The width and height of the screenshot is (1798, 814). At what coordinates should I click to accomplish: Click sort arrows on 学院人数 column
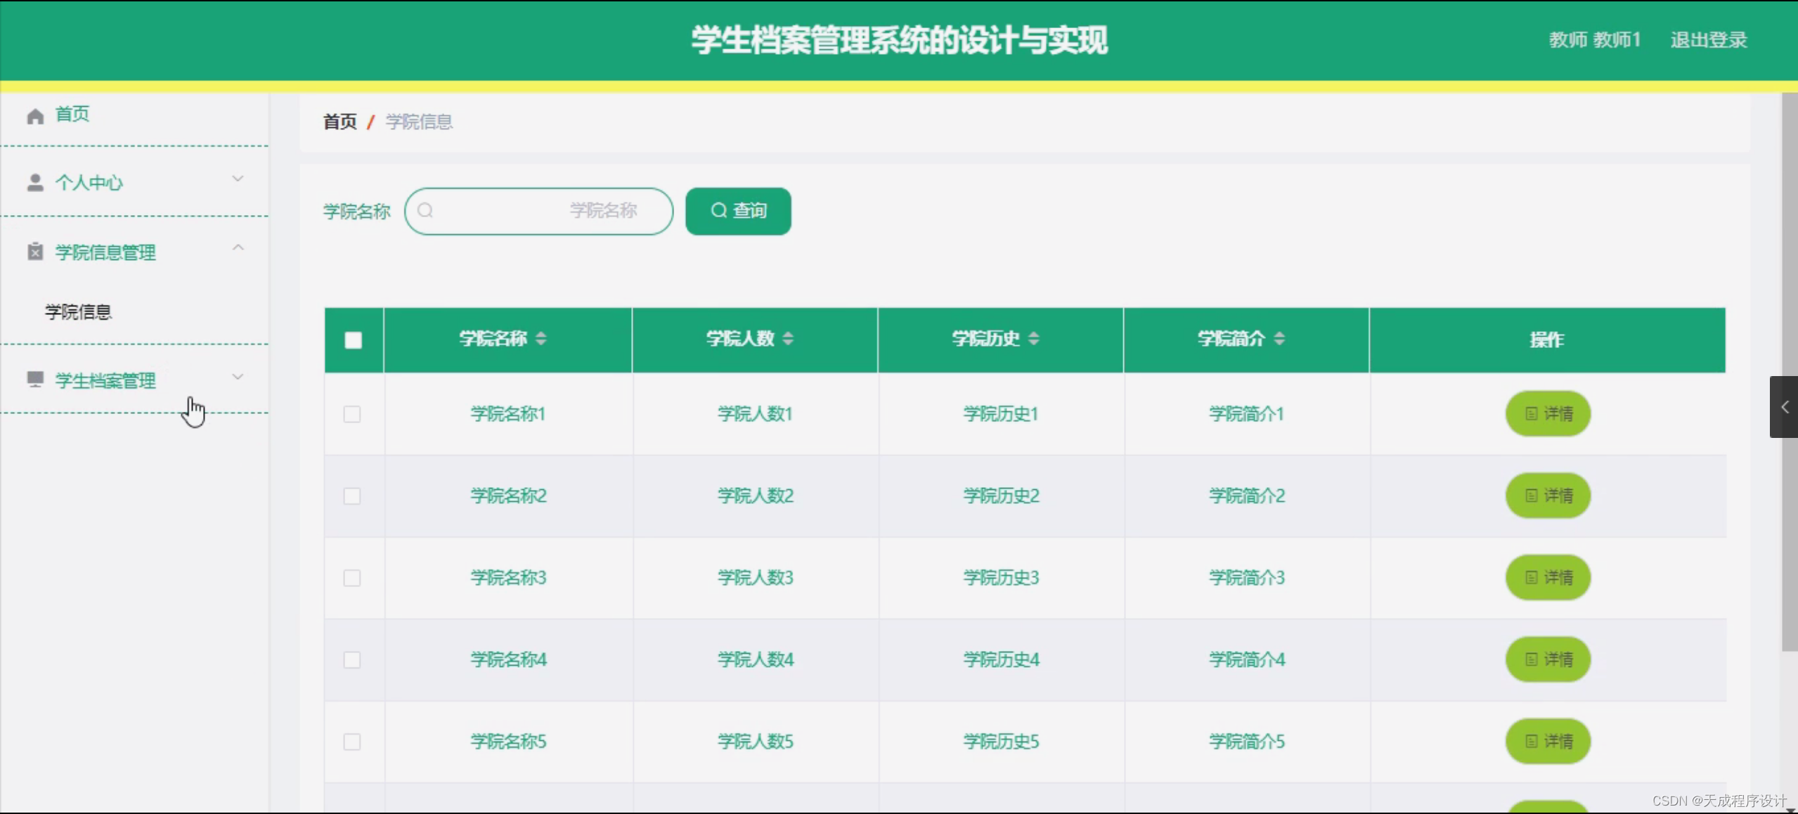pyautogui.click(x=787, y=339)
